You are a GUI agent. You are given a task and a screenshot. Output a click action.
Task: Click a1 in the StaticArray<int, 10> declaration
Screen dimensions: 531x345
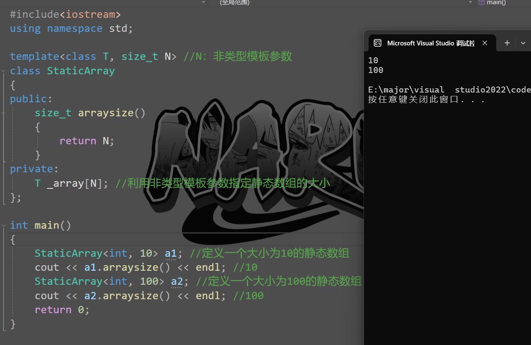click(x=170, y=253)
